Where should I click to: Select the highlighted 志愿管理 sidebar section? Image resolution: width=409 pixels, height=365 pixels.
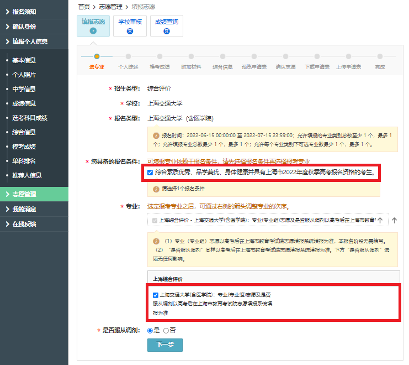34,194
